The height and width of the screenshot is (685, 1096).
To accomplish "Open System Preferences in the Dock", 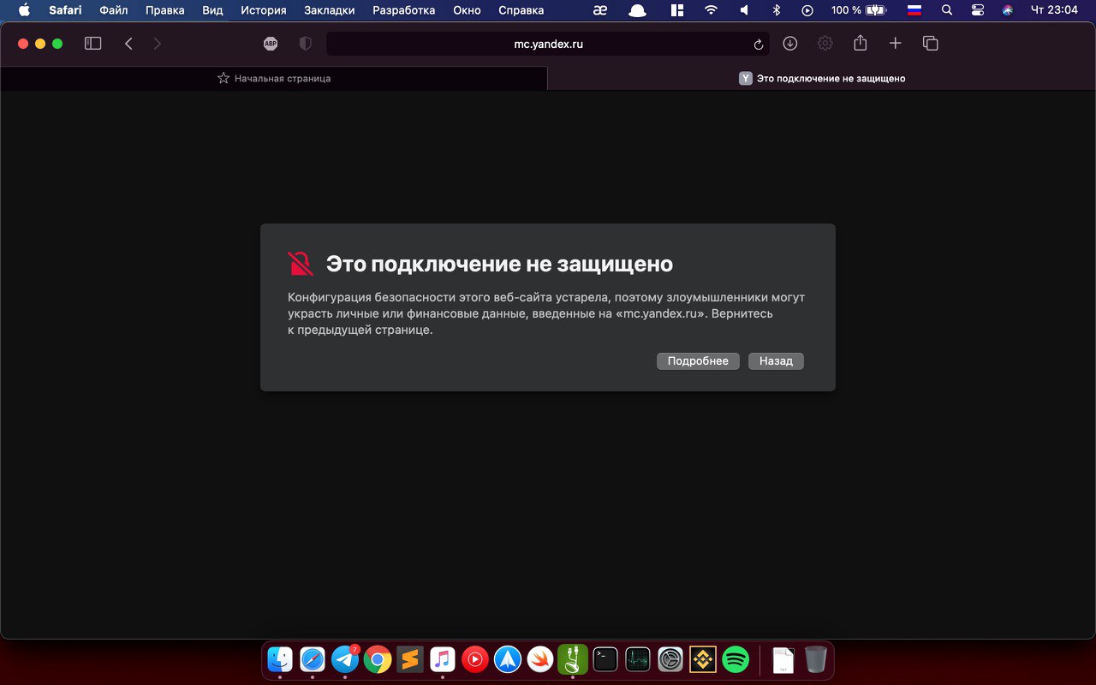I will (x=670, y=659).
